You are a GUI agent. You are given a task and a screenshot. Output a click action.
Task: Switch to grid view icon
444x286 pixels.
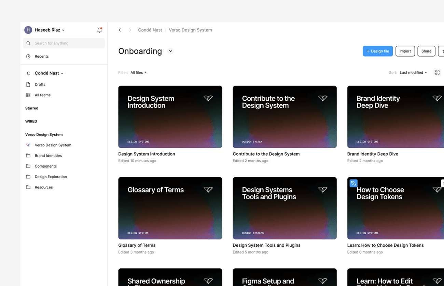coord(437,73)
